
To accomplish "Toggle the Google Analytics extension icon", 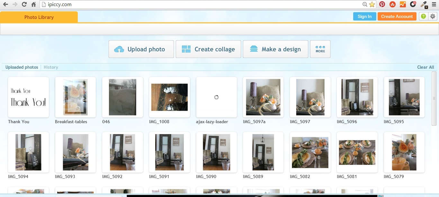I will [403, 4].
